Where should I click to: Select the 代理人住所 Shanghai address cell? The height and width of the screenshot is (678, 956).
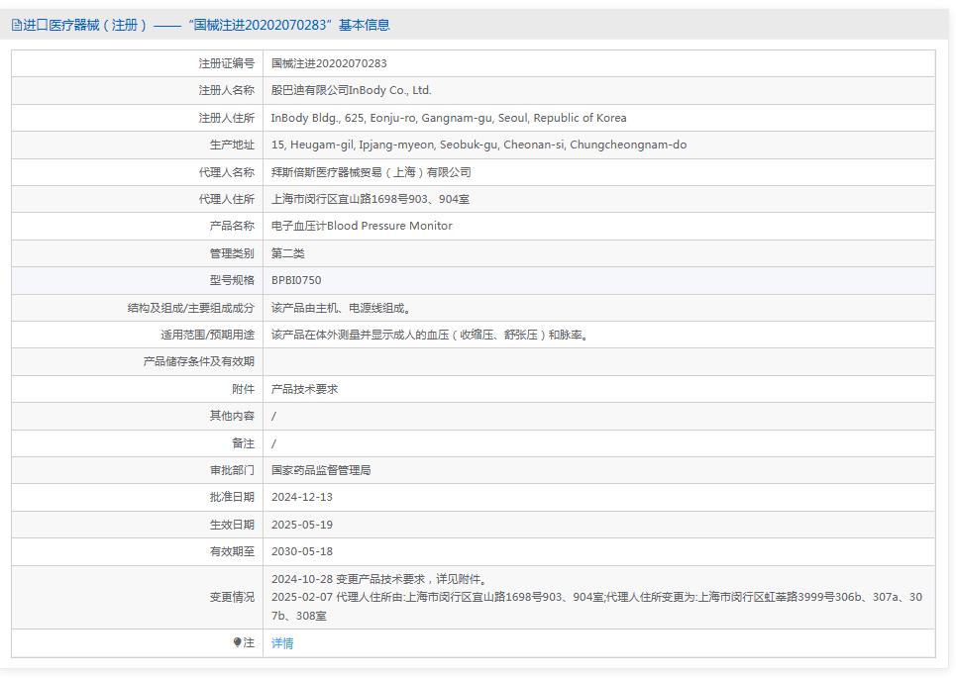tap(386, 199)
